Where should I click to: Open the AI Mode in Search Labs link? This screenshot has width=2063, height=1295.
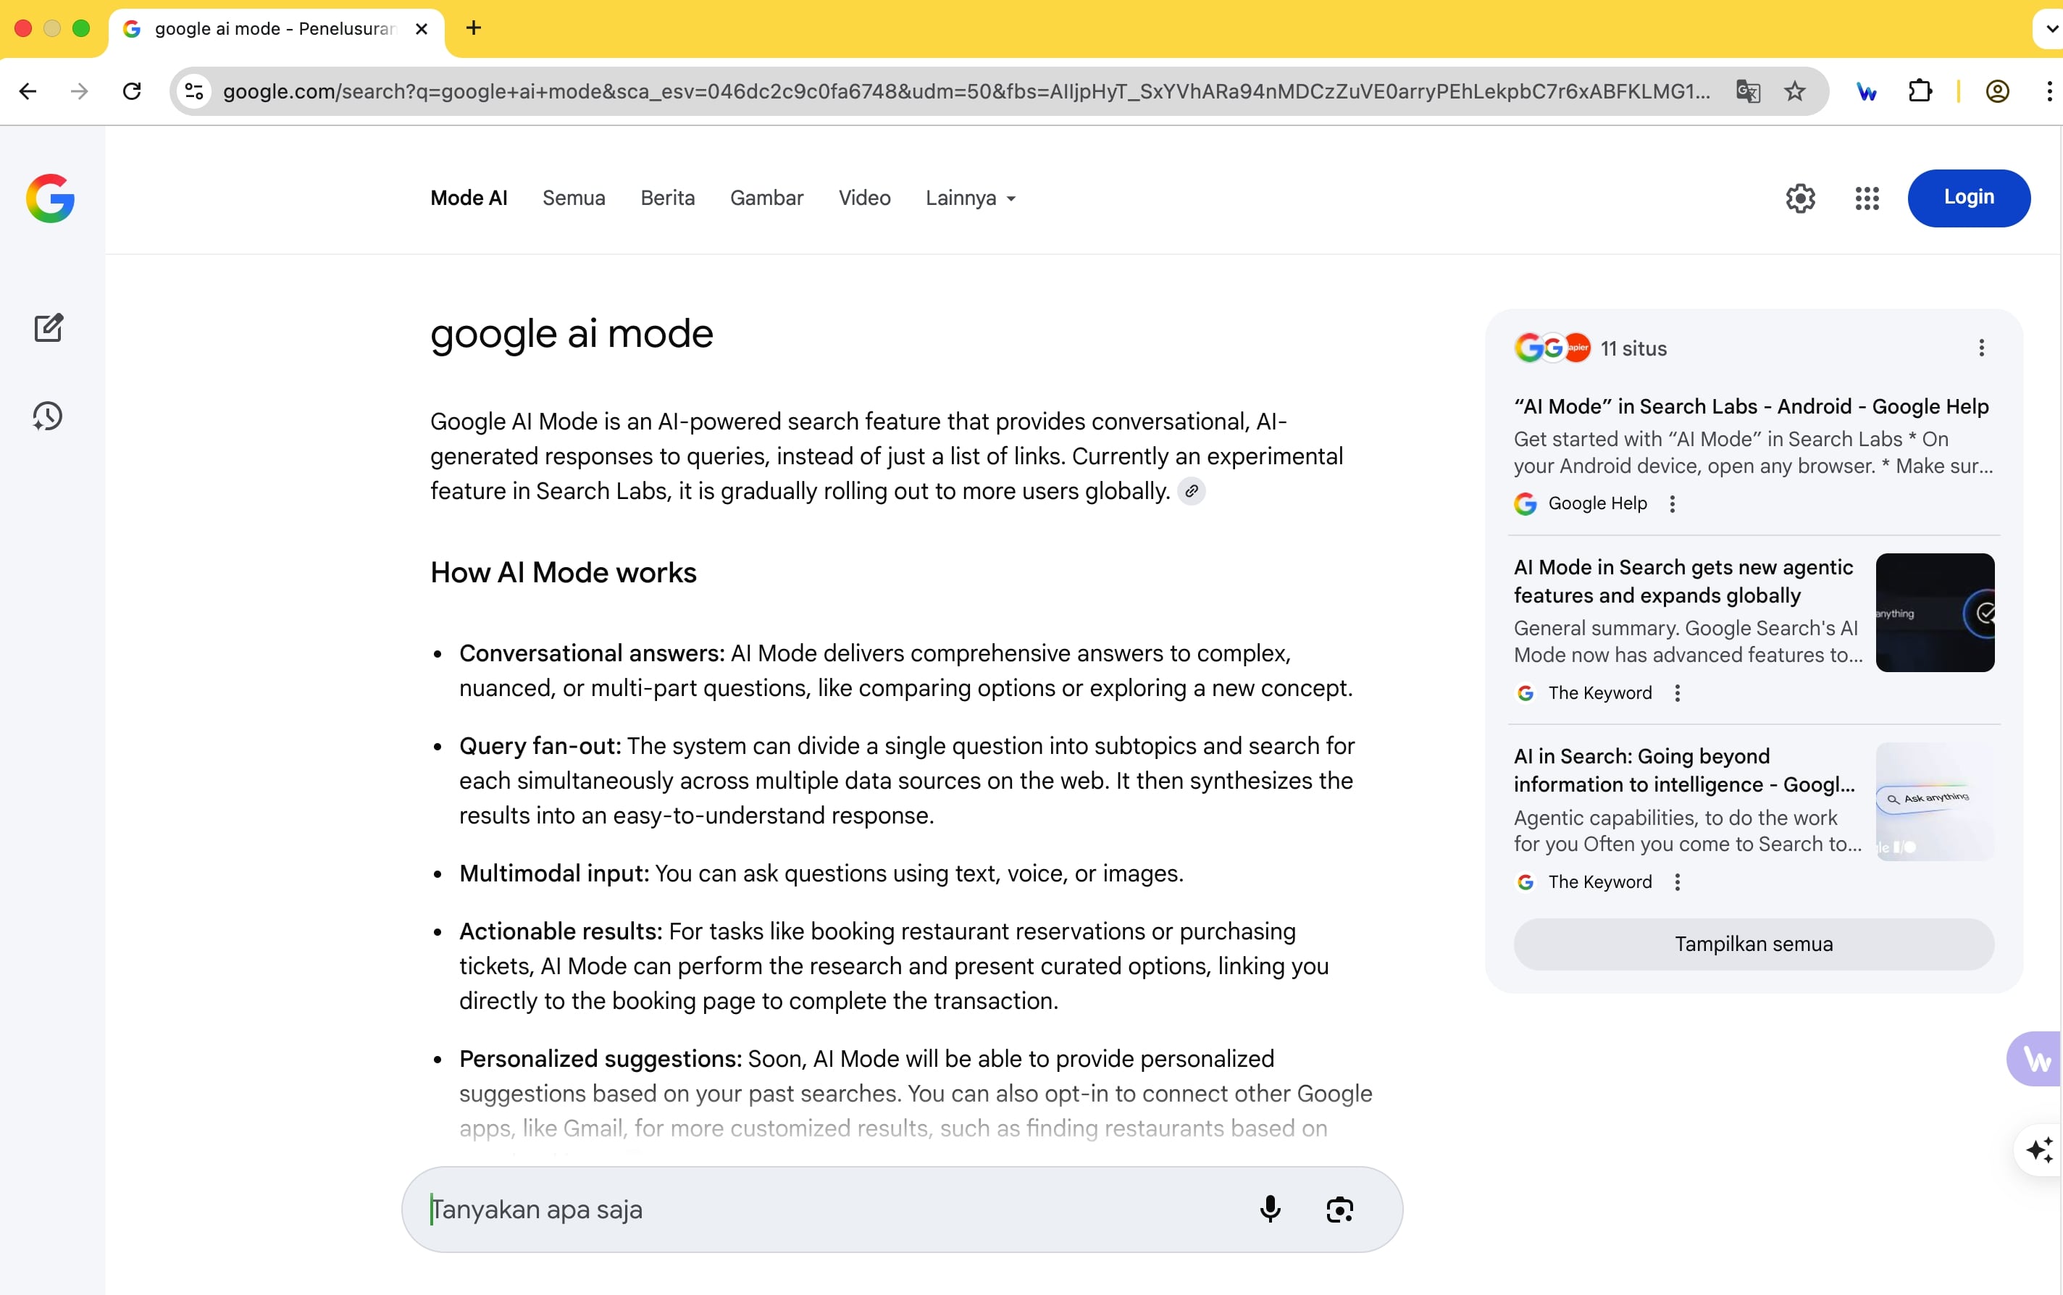(1750, 407)
